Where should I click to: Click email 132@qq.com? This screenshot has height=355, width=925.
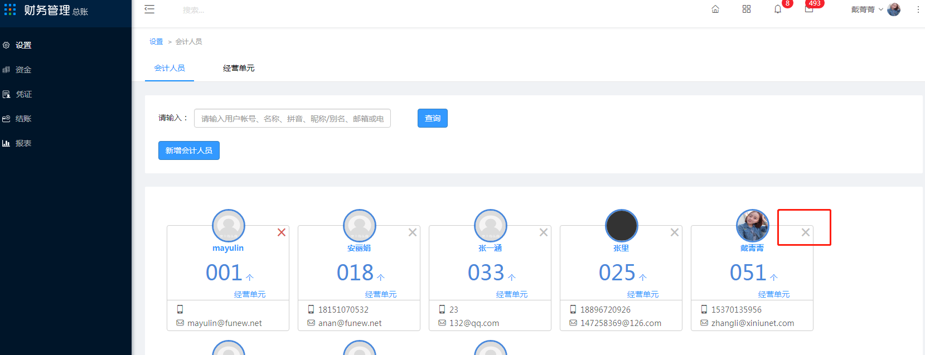click(474, 323)
